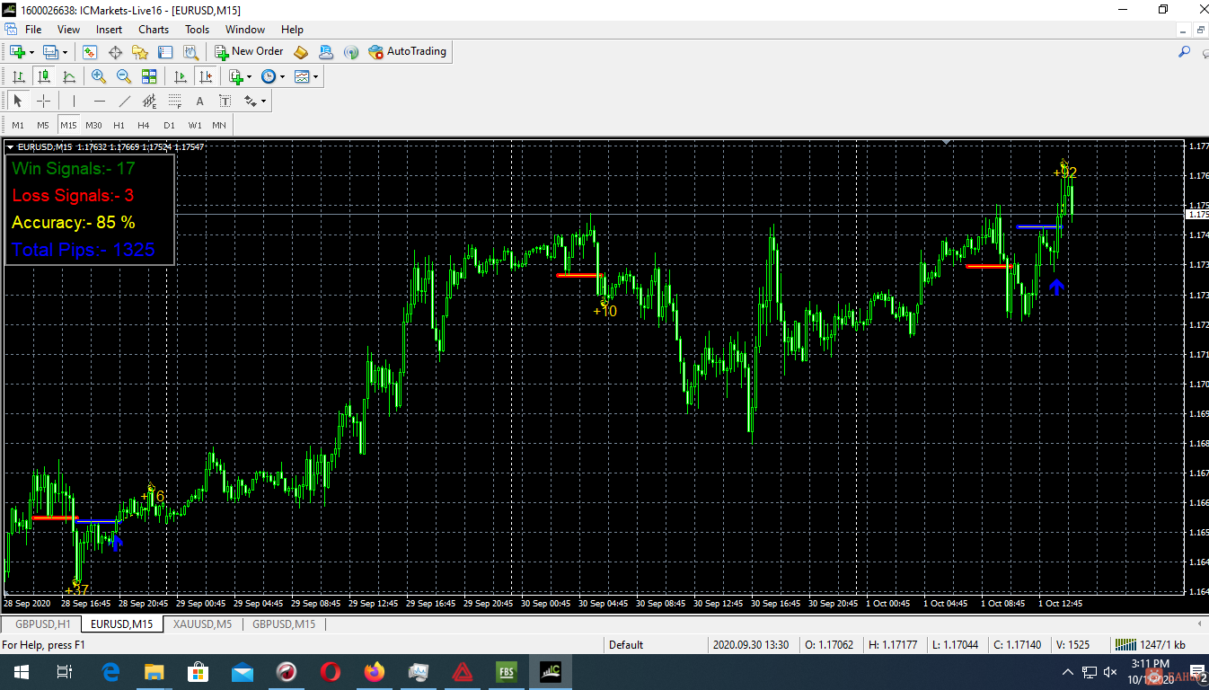The height and width of the screenshot is (690, 1209).
Task: Switch to the GBPUSD,M15 chart tab
Action: point(284,624)
